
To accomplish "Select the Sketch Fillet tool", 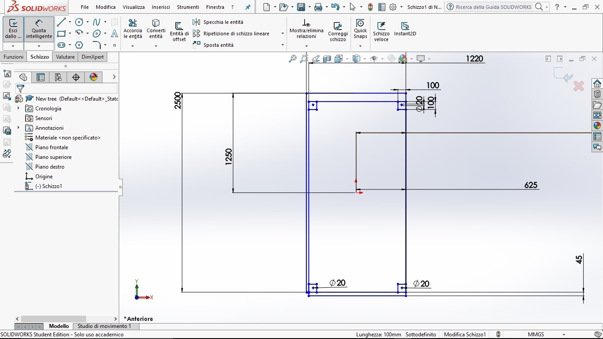I will click(x=97, y=45).
